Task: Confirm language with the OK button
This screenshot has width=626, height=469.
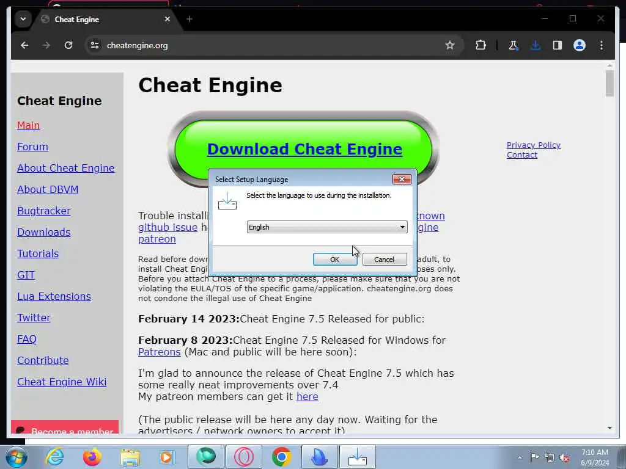Action: coord(335,260)
